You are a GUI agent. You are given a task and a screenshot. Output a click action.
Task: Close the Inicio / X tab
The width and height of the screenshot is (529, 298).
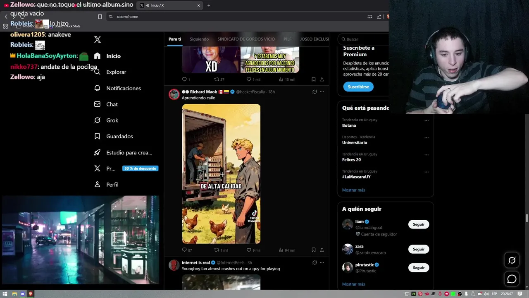click(198, 5)
